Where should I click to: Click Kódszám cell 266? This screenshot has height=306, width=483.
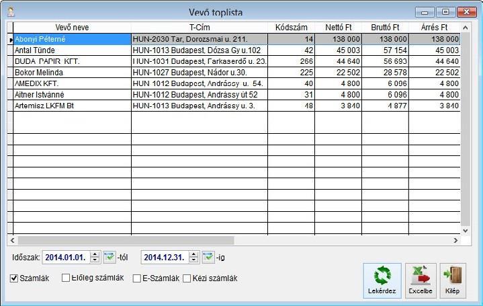(x=292, y=61)
